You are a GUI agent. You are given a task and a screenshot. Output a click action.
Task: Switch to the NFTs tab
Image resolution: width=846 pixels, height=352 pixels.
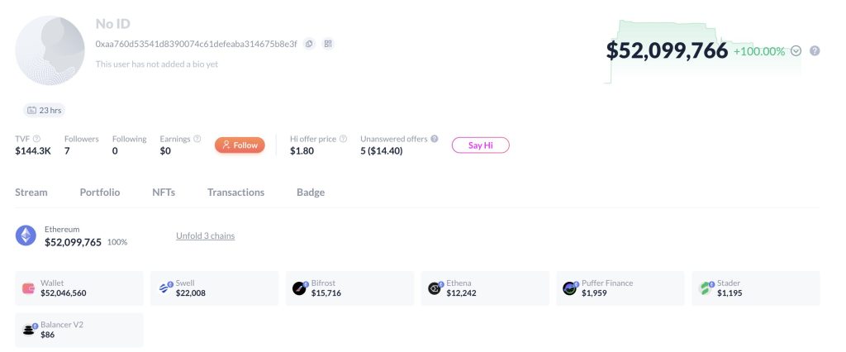click(x=164, y=193)
